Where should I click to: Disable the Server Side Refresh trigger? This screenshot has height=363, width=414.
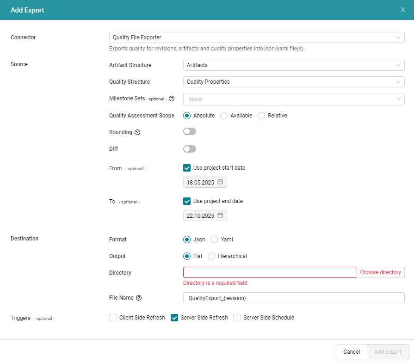[x=174, y=318]
